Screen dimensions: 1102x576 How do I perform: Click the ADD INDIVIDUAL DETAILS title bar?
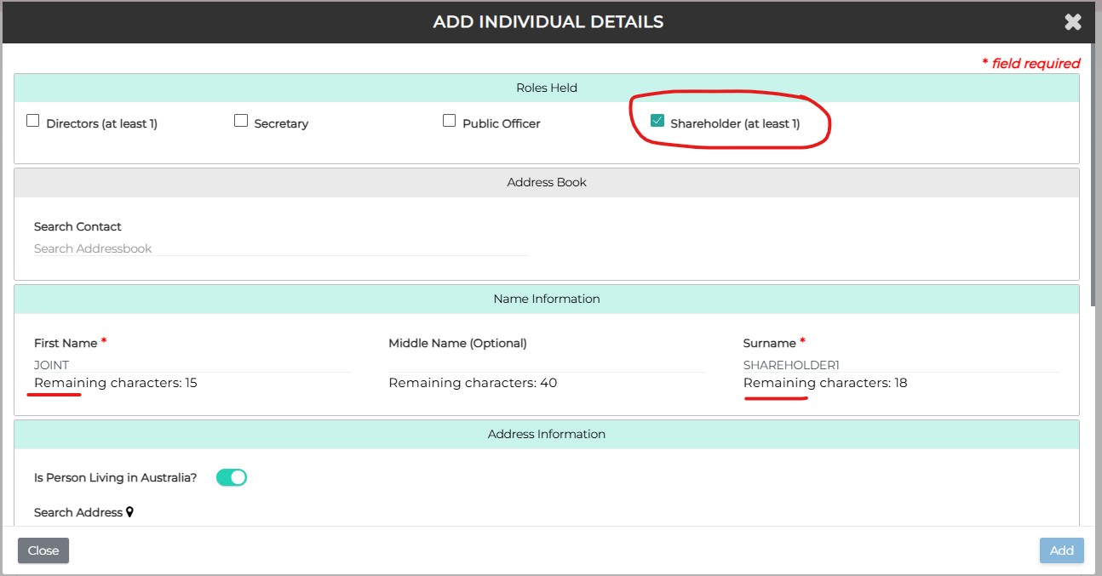(548, 22)
